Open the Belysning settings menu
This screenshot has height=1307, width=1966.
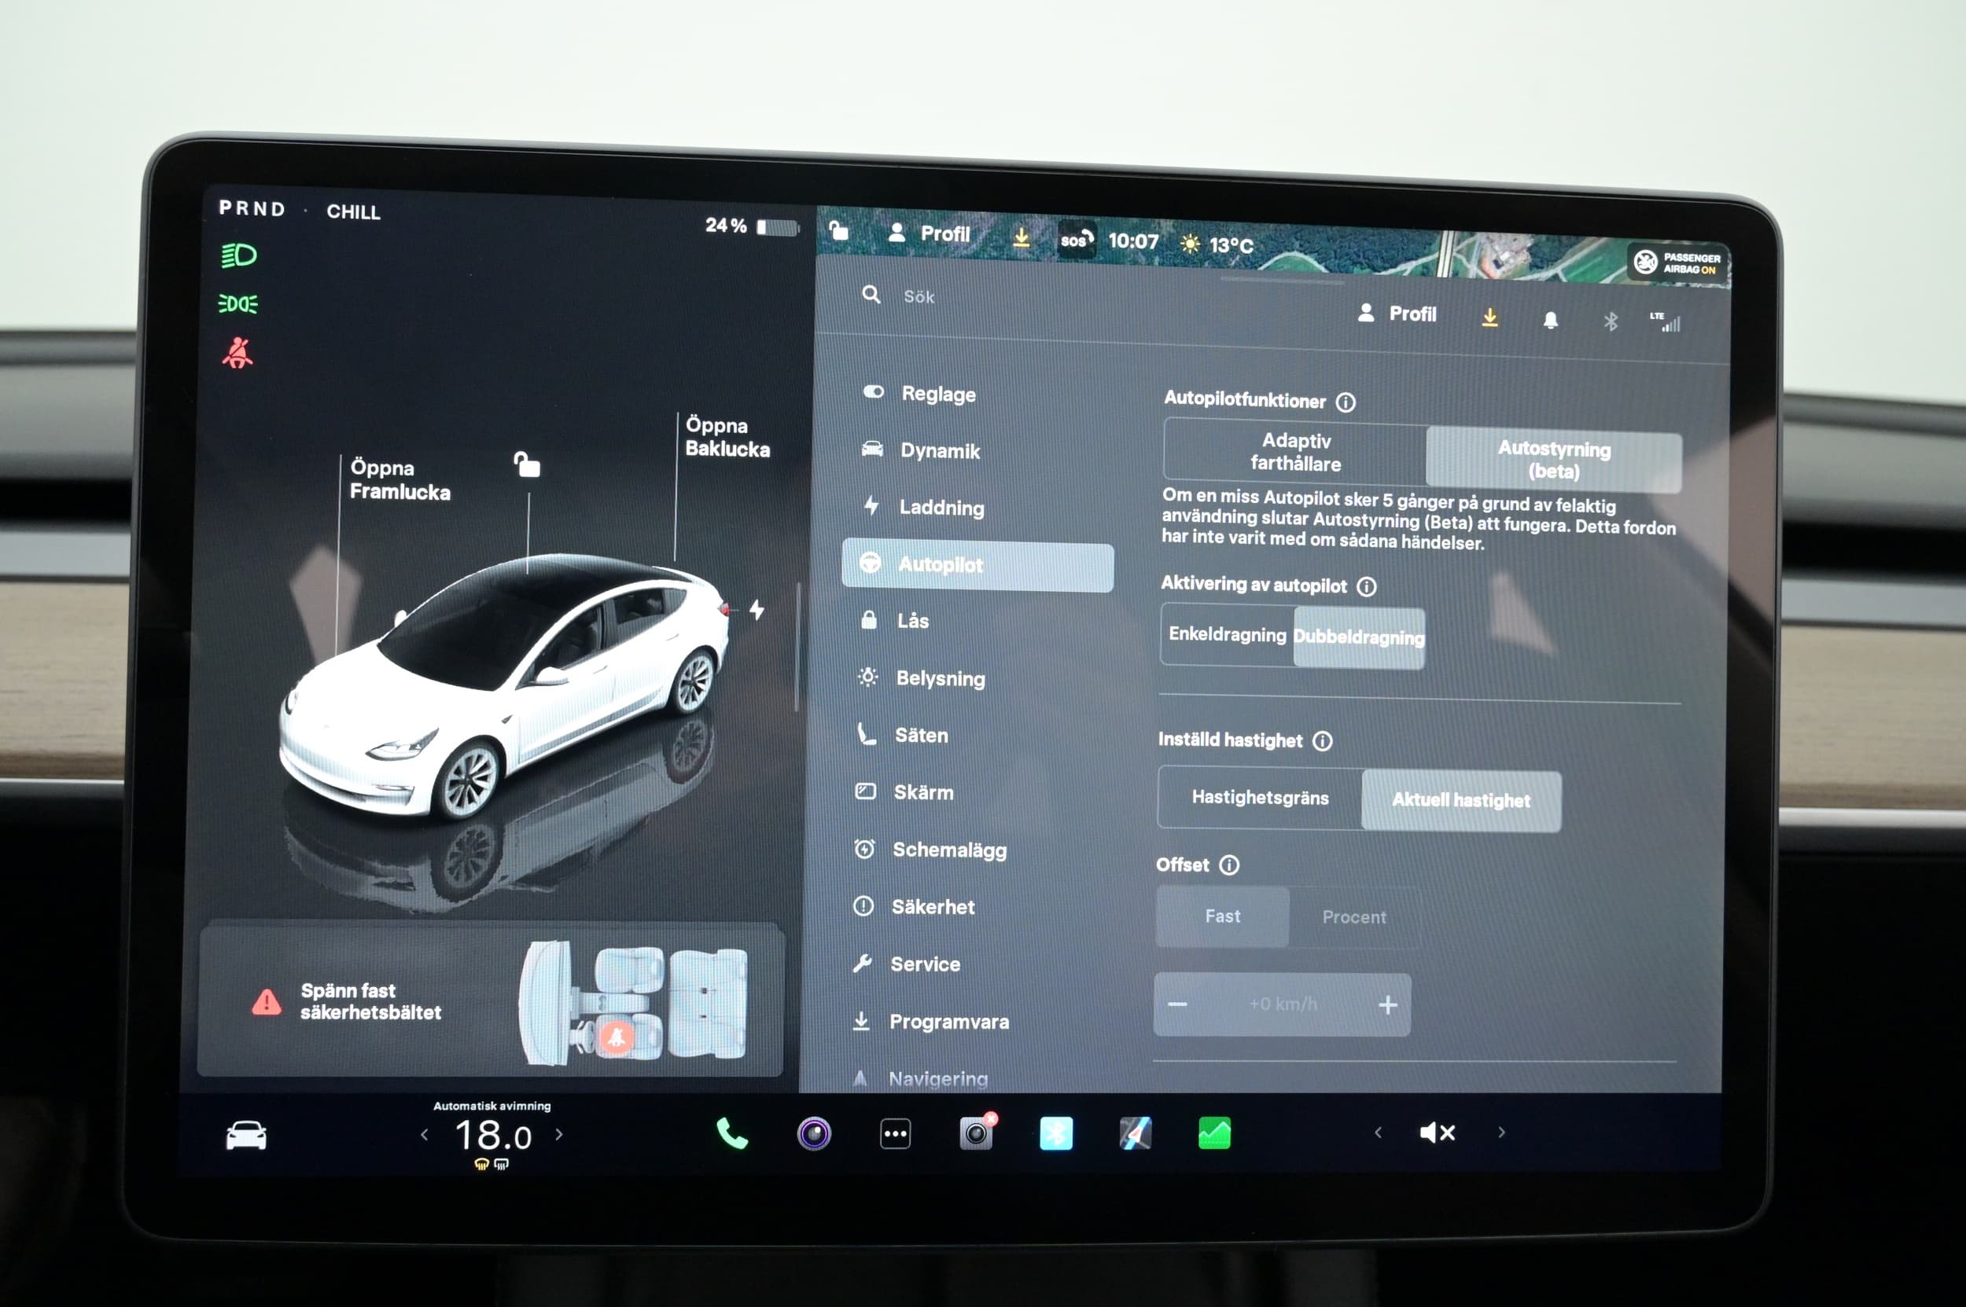pyautogui.click(x=940, y=678)
